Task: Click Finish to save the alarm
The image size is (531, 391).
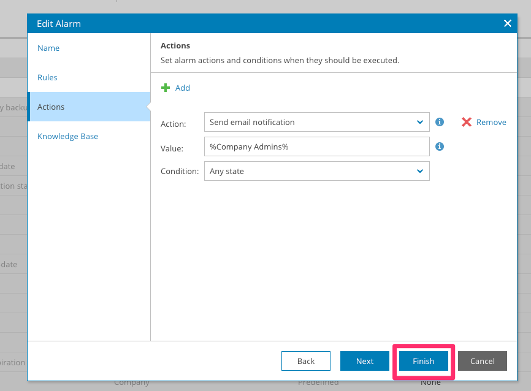Action: 423,361
